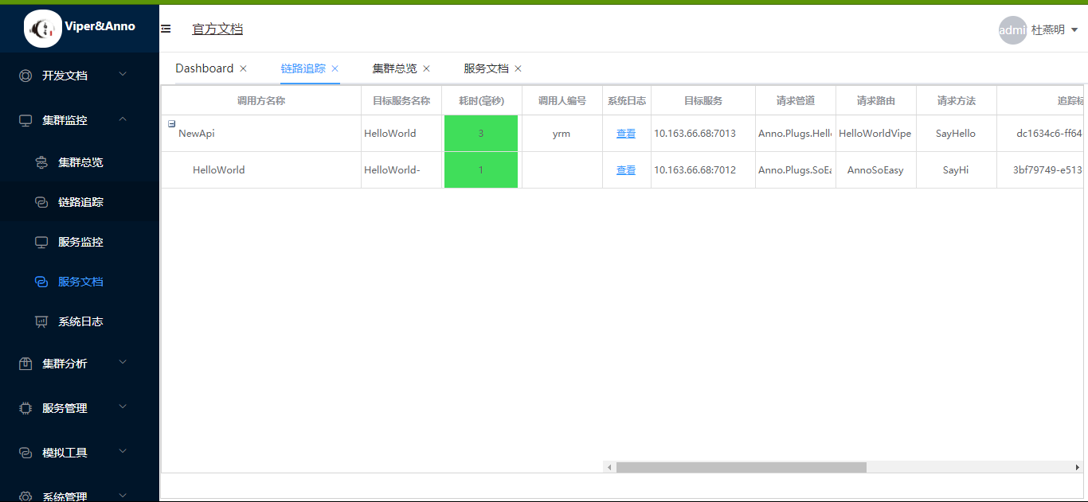This screenshot has height=502, width=1088.
Task: Click the 集群监控 monitor icon
Action: click(25, 120)
